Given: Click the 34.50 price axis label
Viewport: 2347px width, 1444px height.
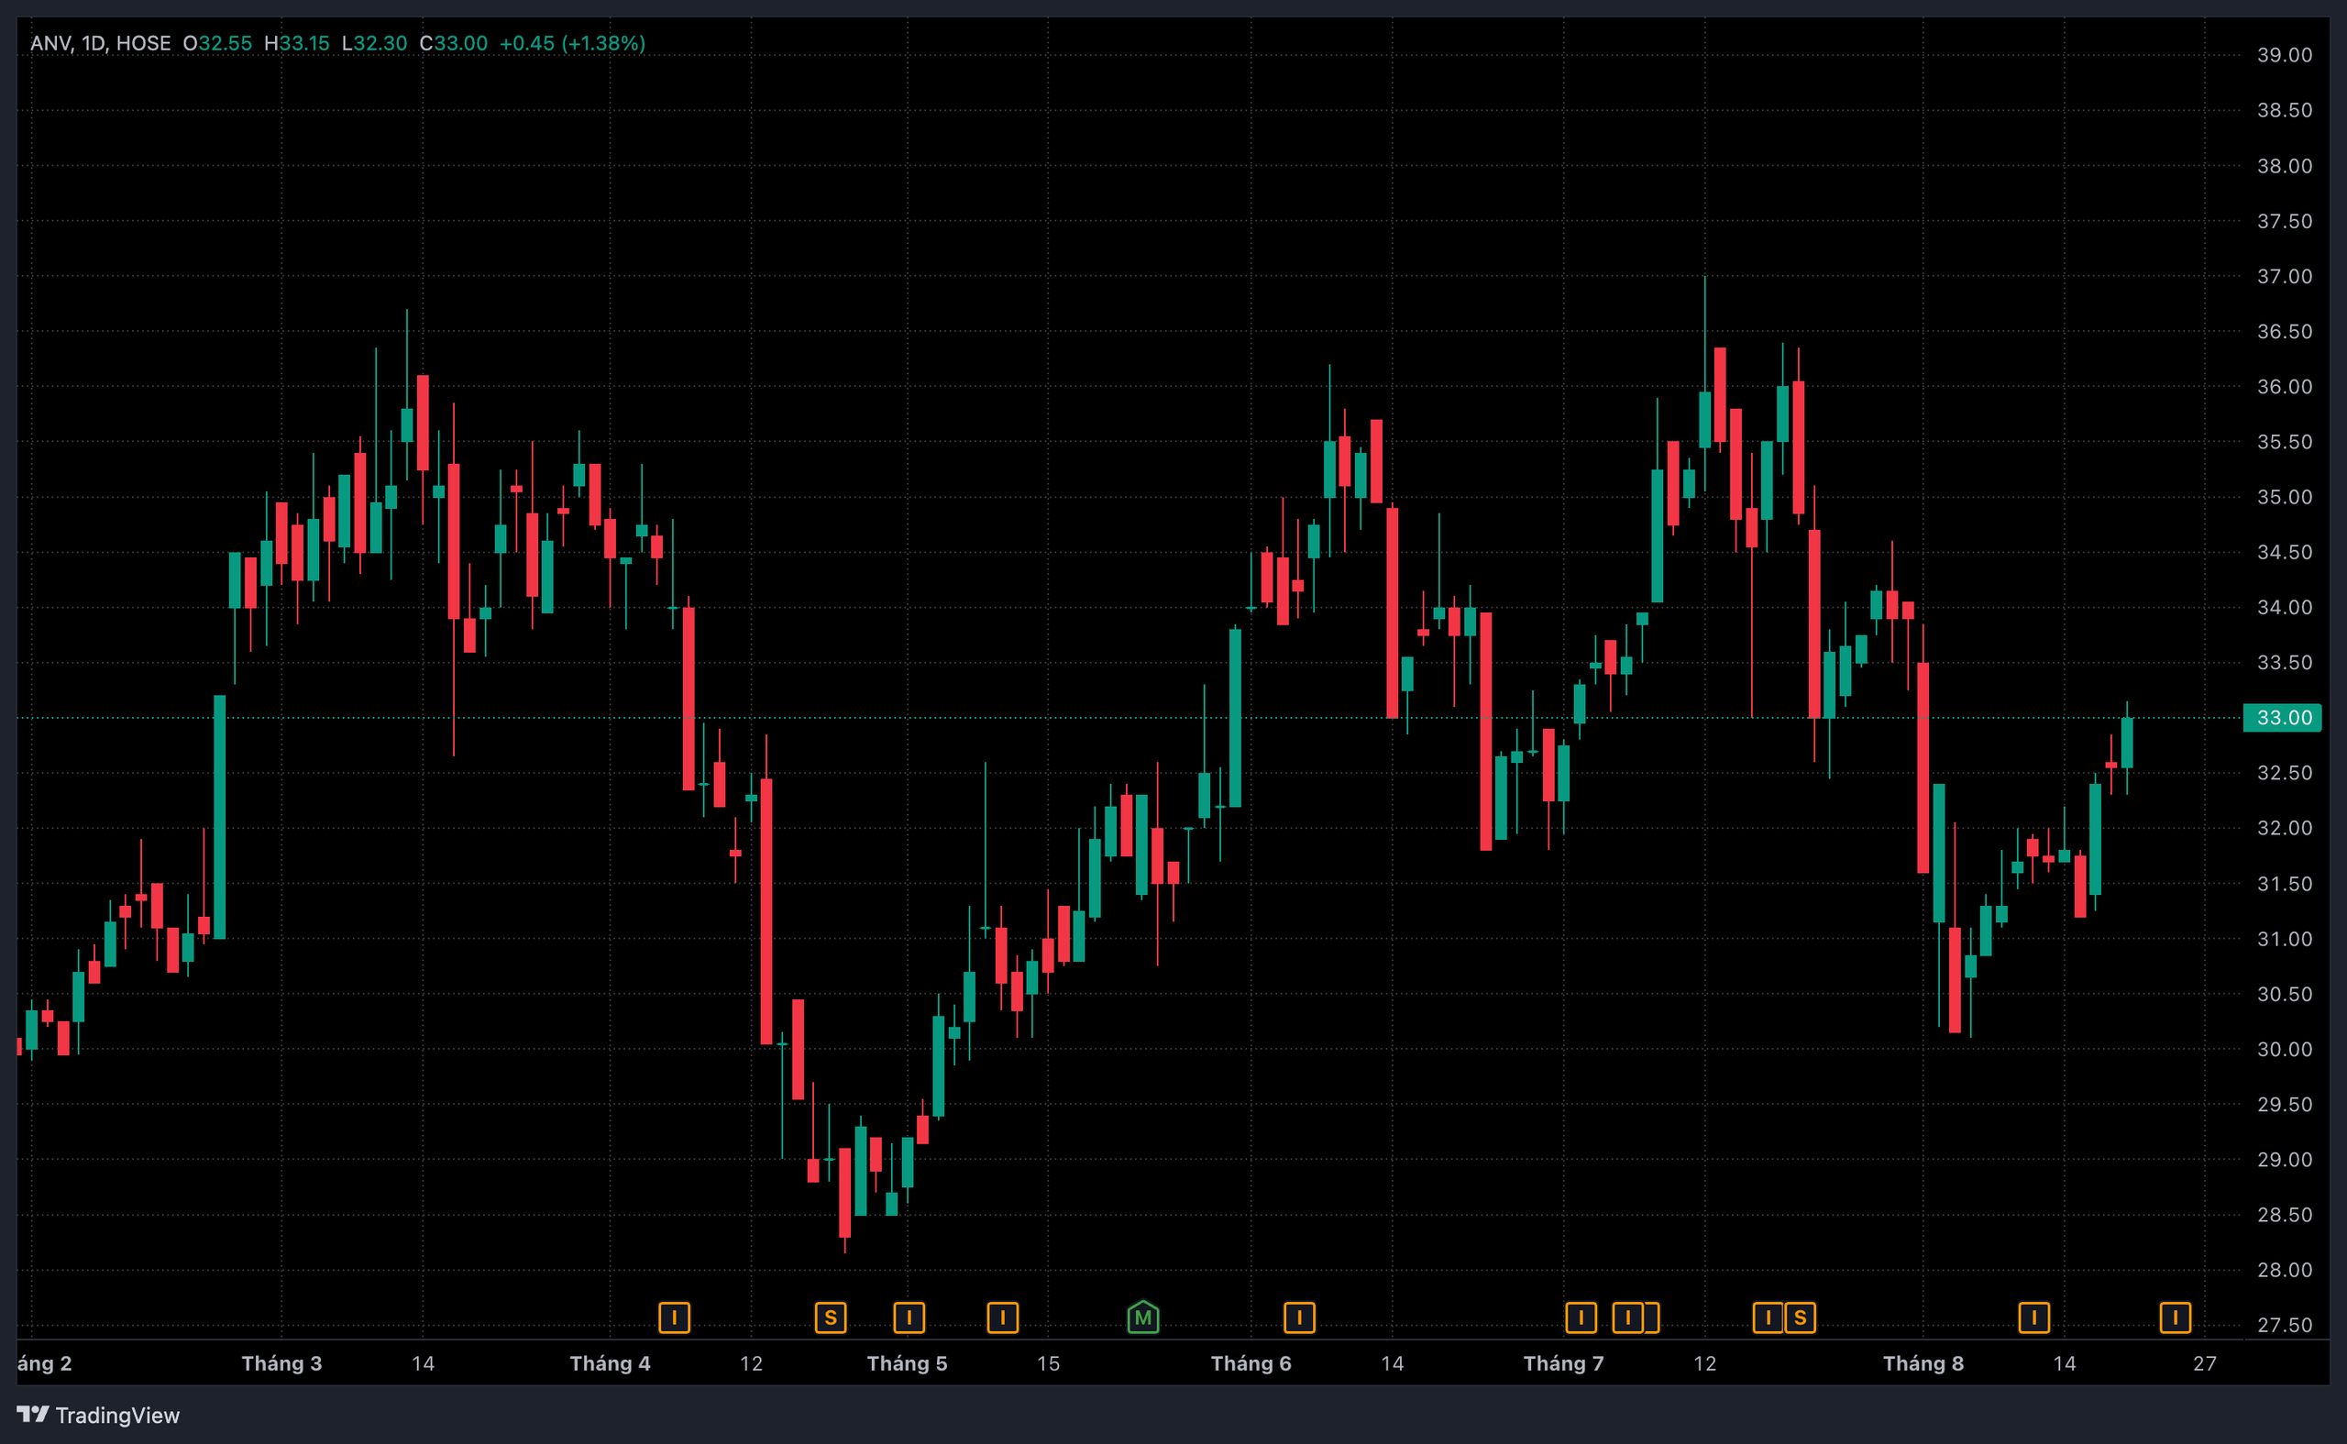Looking at the screenshot, I should pyautogui.click(x=2285, y=552).
